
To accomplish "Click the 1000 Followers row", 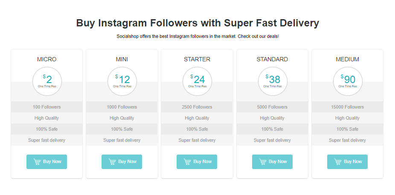I will point(122,107).
